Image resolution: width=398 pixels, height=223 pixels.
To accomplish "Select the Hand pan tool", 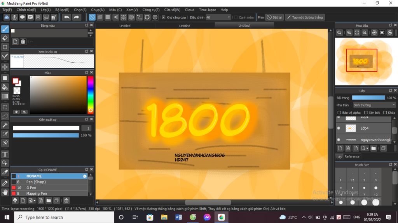I will point(5,192).
